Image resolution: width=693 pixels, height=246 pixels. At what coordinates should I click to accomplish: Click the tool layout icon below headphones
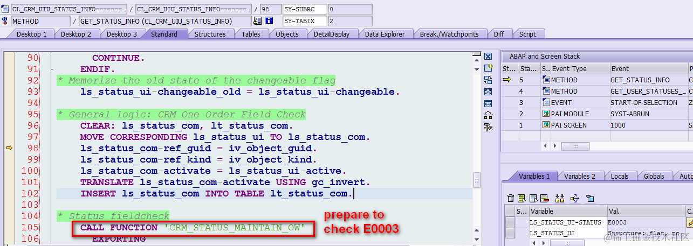(x=488, y=127)
